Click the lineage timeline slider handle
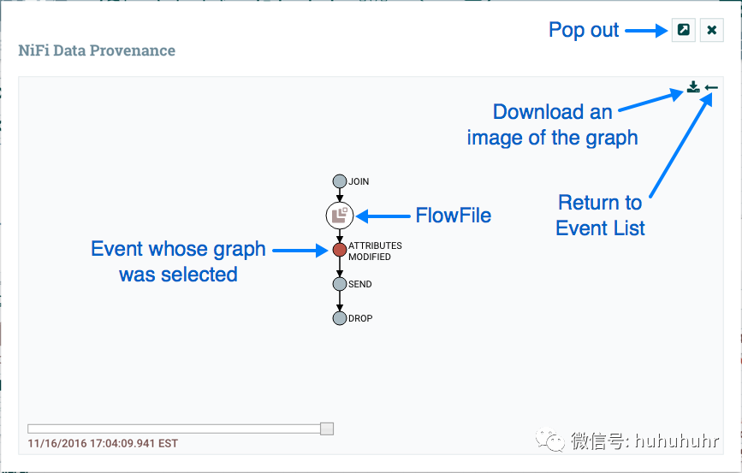The width and height of the screenshot is (742, 473). (x=326, y=429)
